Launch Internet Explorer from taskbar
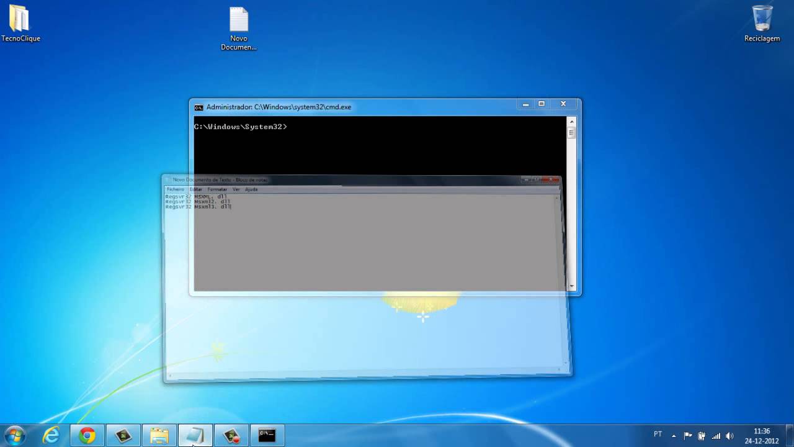The width and height of the screenshot is (794, 447). [x=51, y=435]
